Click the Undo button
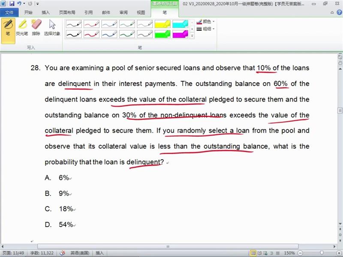The height and width of the screenshot is (257, 343). (x=19, y=4)
